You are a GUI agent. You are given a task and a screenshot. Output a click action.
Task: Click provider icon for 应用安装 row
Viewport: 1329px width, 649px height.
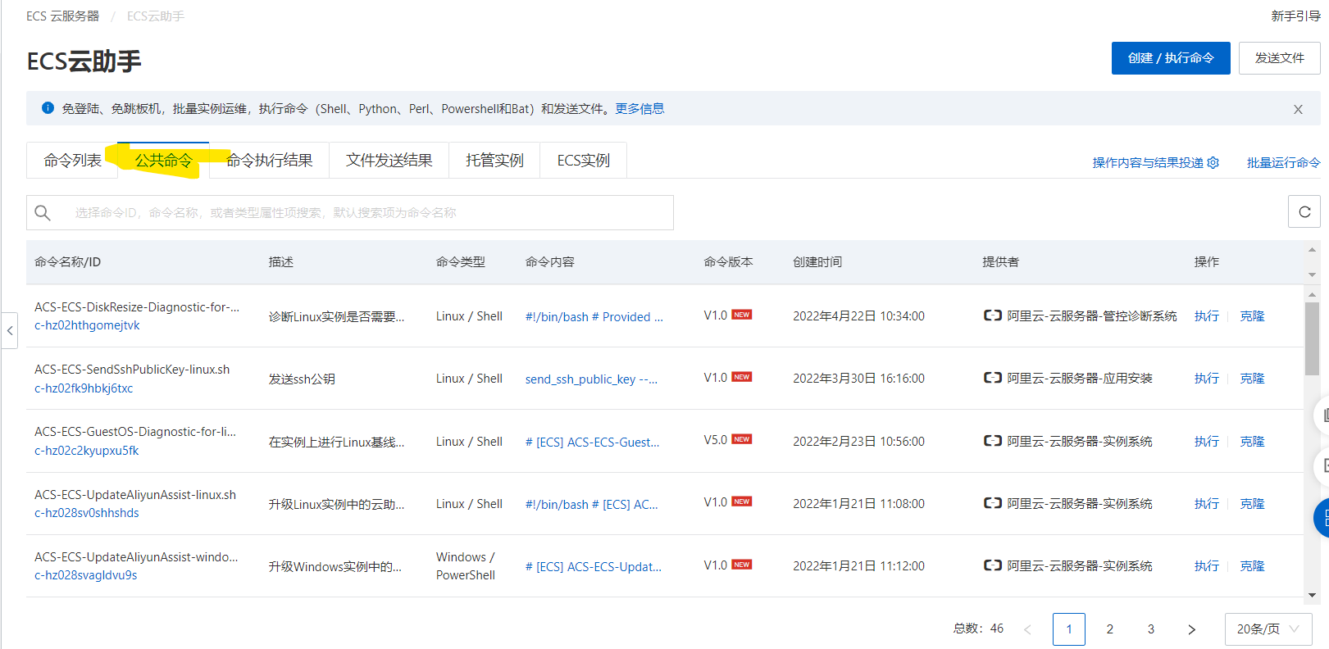tap(993, 378)
